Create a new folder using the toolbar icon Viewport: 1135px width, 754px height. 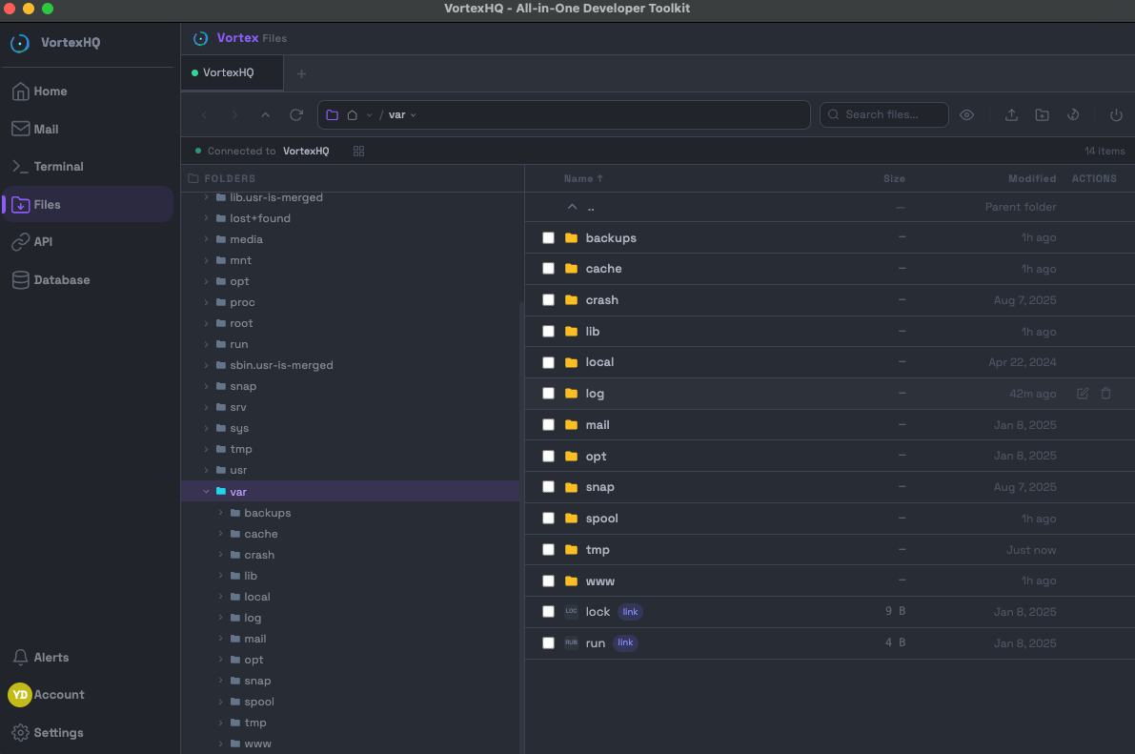click(1042, 114)
